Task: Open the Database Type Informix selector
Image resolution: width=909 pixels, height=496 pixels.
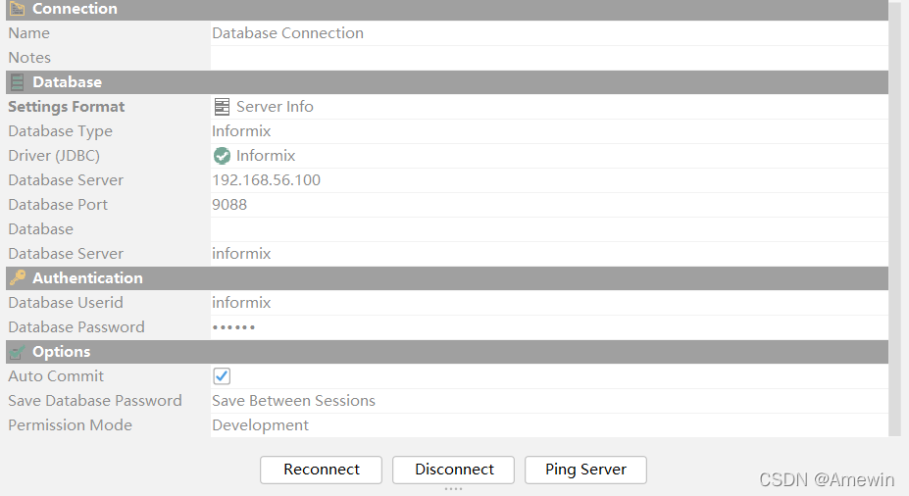Action: (549, 131)
